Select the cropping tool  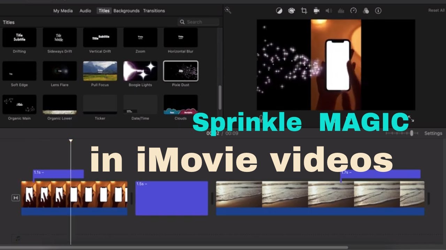tap(304, 11)
